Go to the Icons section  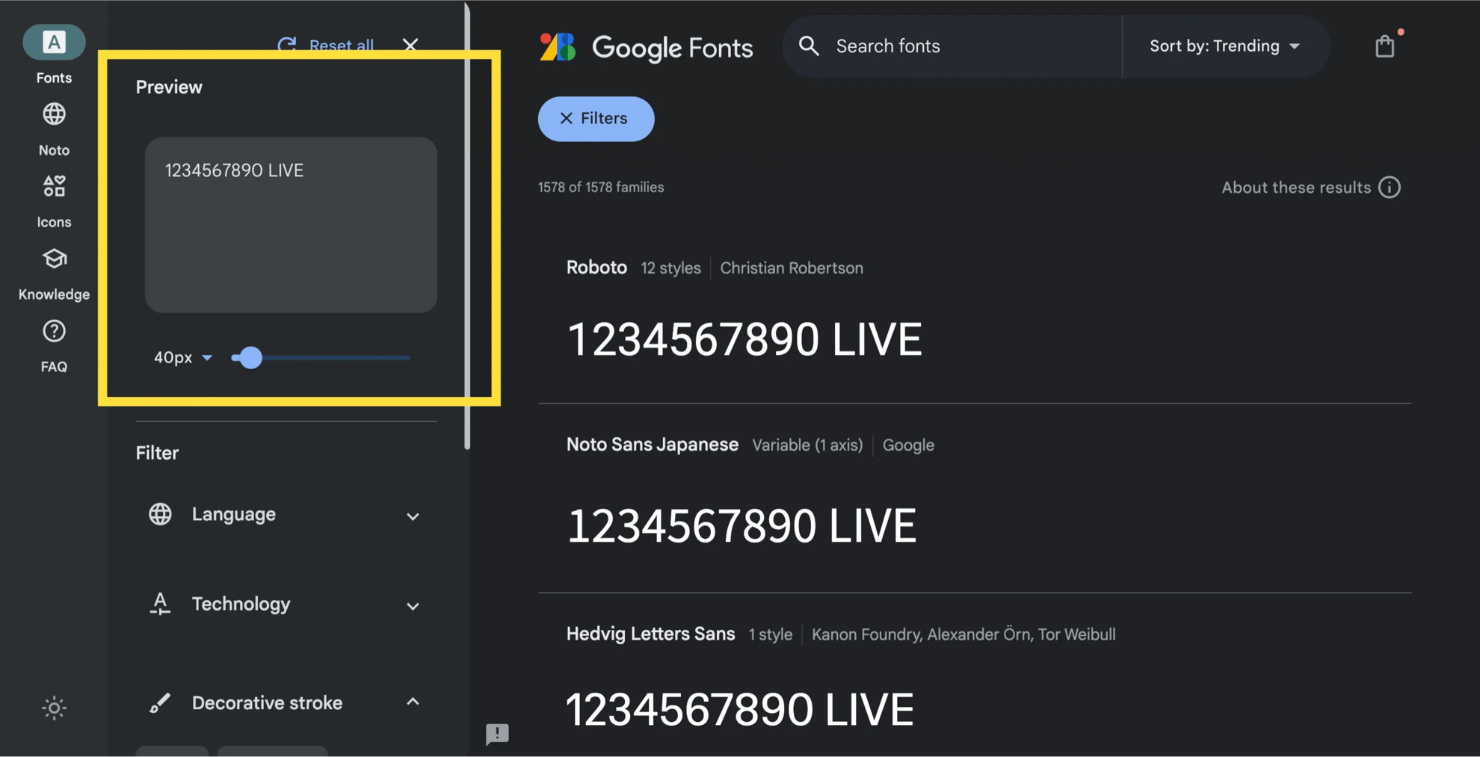[54, 201]
